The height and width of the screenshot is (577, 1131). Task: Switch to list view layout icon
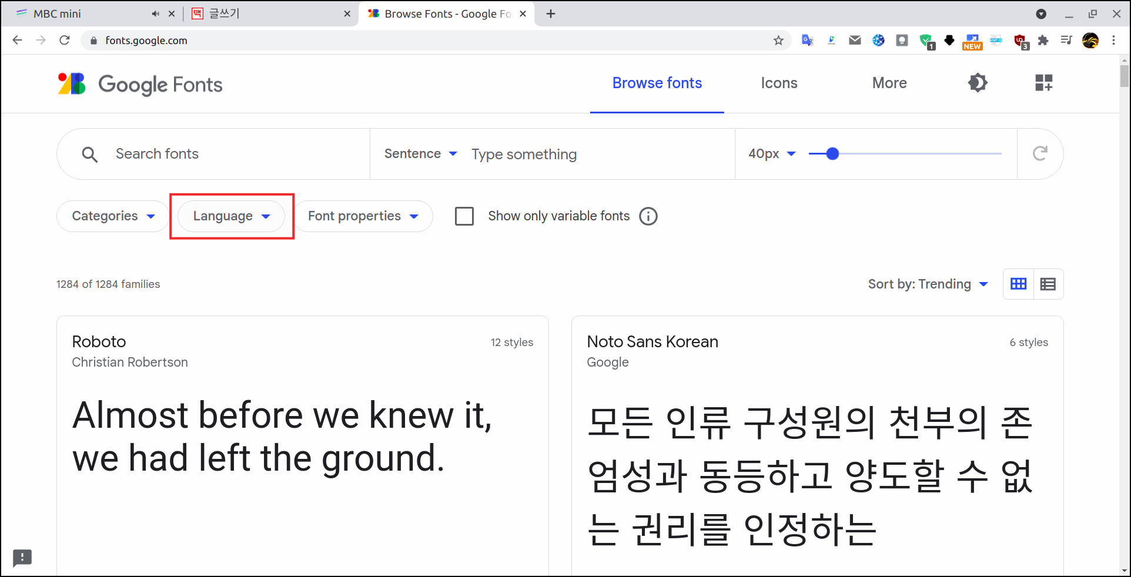click(1048, 284)
